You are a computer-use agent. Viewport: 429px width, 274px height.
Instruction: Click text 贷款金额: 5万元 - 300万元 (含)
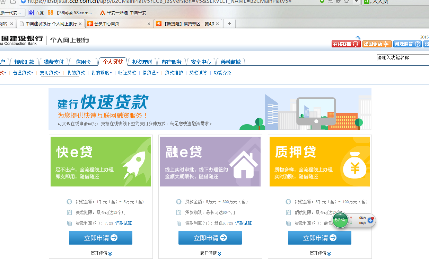coord(217,202)
